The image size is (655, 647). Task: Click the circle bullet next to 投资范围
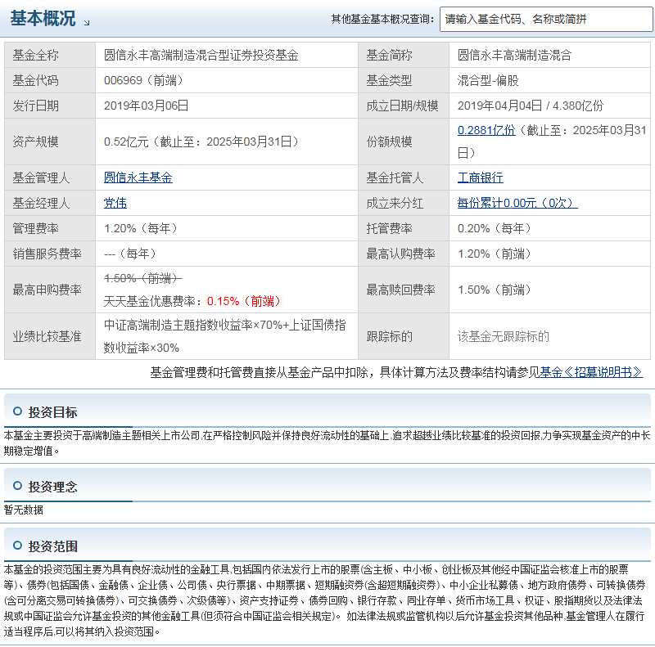click(x=17, y=546)
